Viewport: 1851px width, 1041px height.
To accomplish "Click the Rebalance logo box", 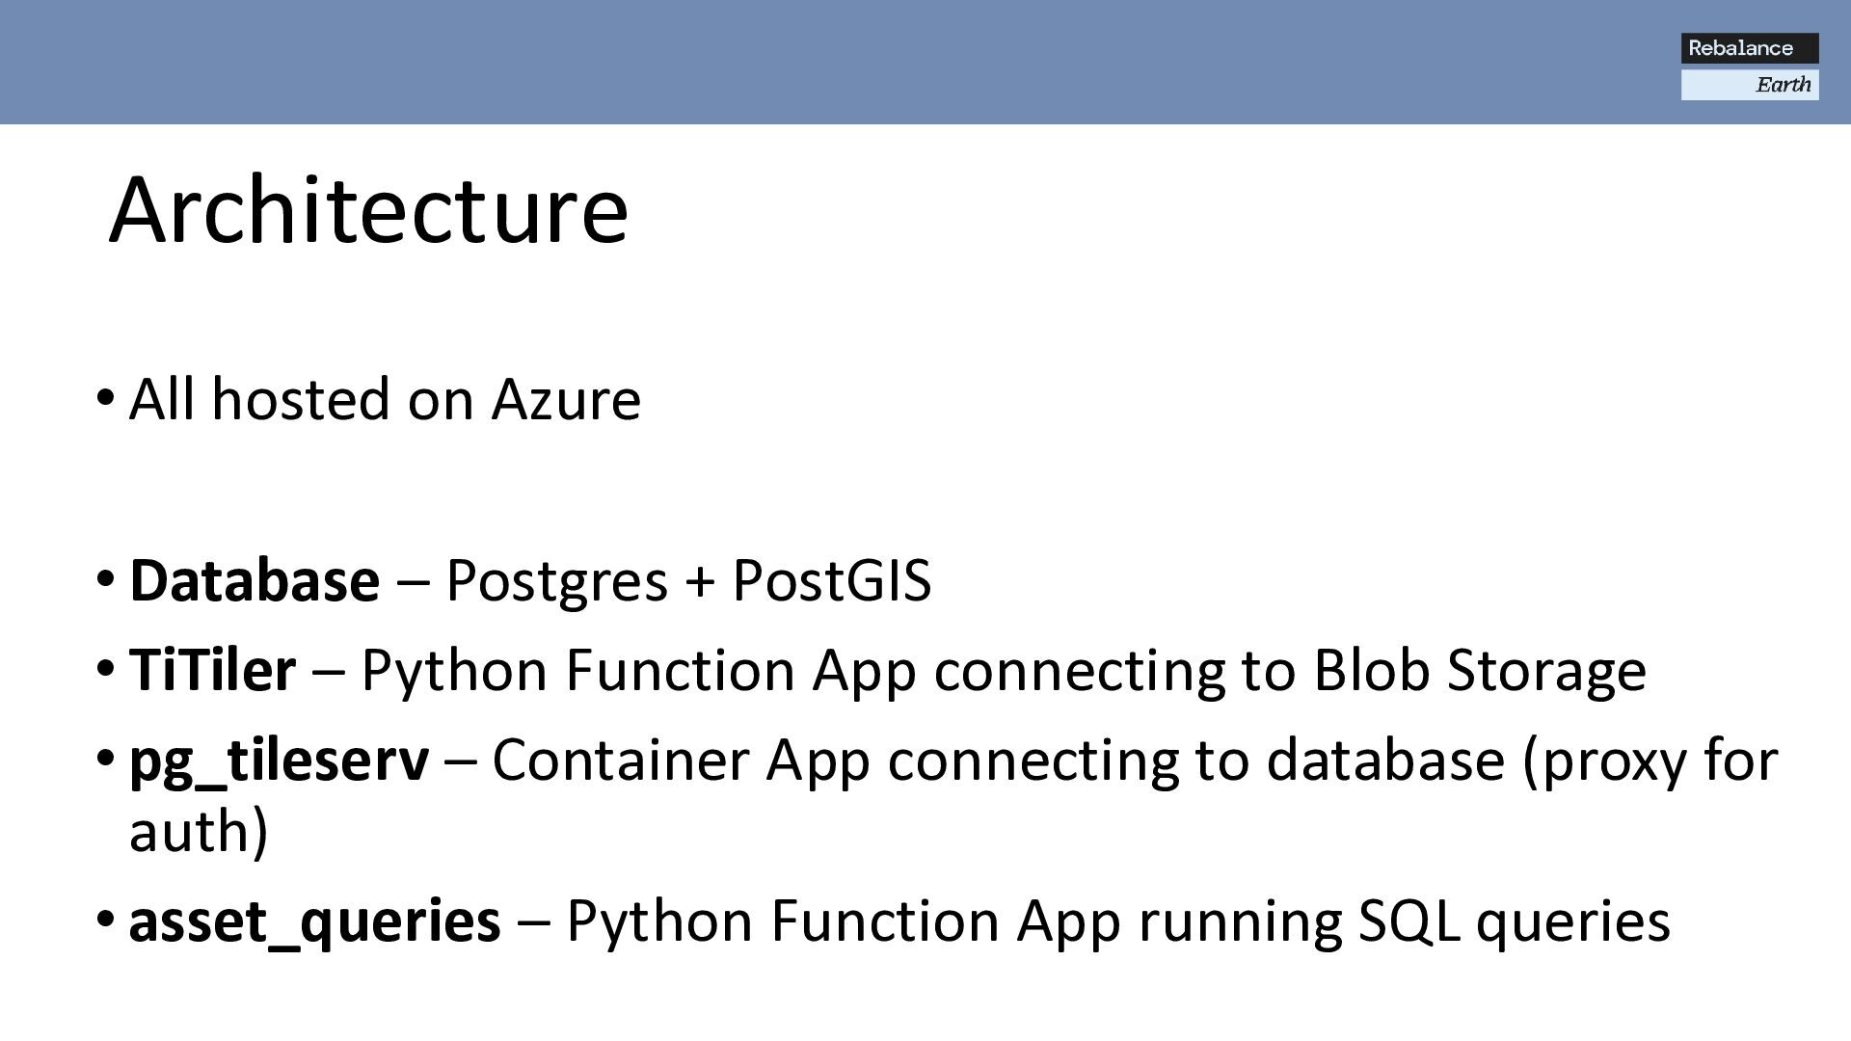I will coord(1750,48).
